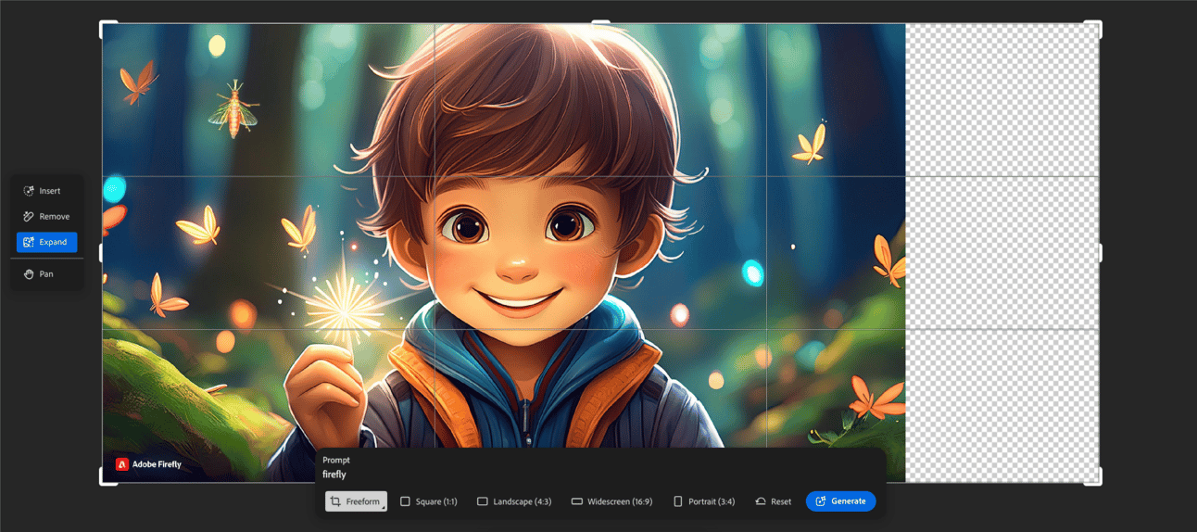Image resolution: width=1197 pixels, height=532 pixels.
Task: Click the top edge middle crop handle
Action: point(600,22)
